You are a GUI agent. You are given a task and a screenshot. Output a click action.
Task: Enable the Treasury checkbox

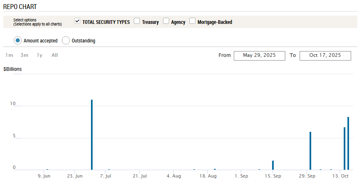click(x=137, y=21)
